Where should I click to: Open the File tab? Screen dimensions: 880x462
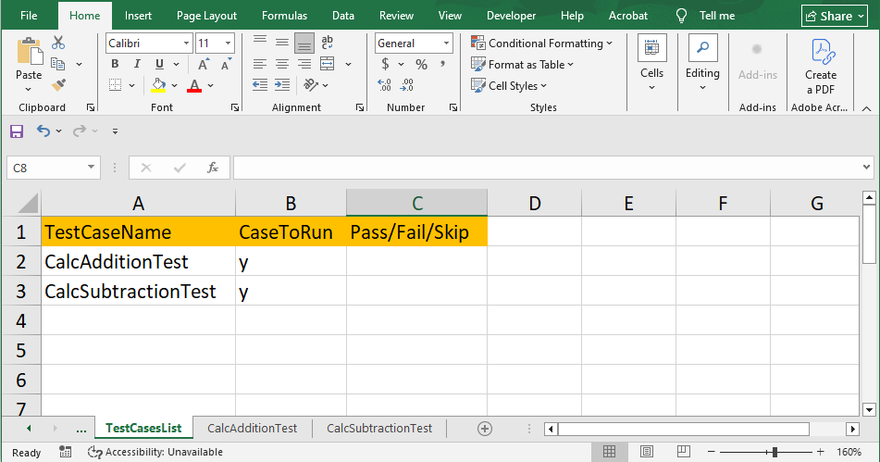click(x=29, y=16)
